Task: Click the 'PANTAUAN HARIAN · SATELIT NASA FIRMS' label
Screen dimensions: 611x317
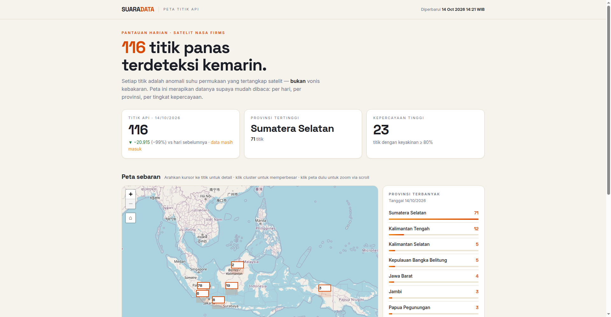Action: pyautogui.click(x=173, y=33)
